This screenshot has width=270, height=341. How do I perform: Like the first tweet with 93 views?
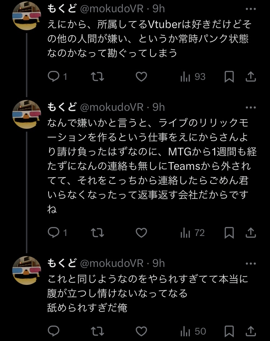pos(141,77)
